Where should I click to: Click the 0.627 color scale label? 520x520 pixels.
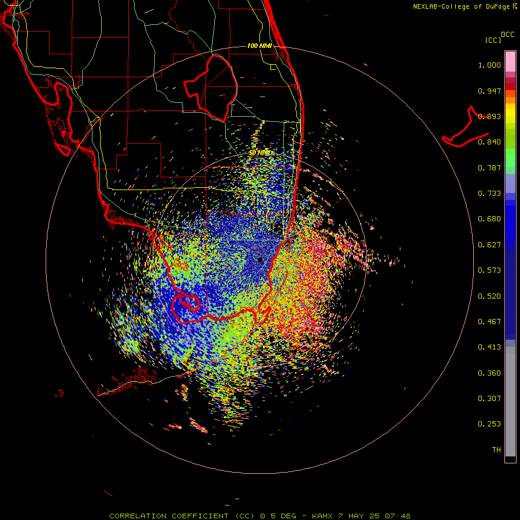point(489,245)
